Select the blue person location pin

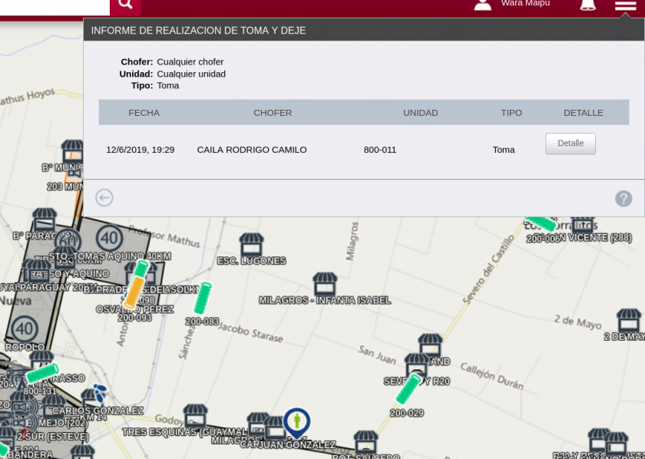click(296, 421)
